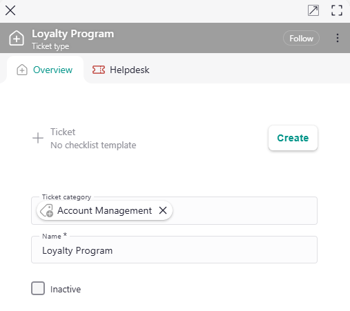350x311 pixels.
Task: Remove the Account Management category chip
Action: (x=163, y=210)
